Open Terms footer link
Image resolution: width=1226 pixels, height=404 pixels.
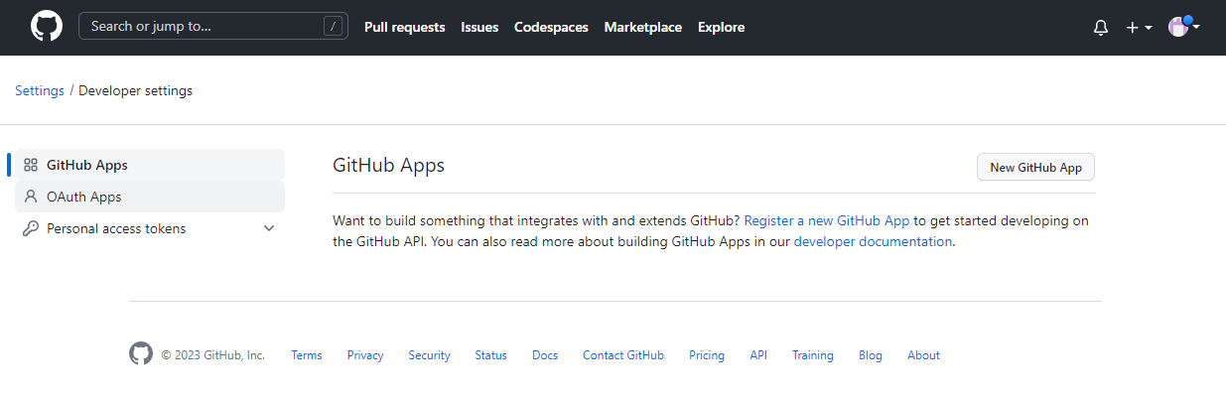[x=307, y=355]
